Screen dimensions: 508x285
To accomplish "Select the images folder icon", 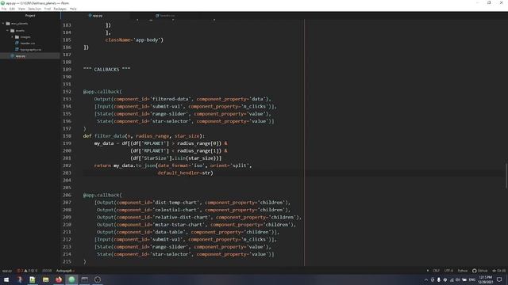I will [17, 37].
